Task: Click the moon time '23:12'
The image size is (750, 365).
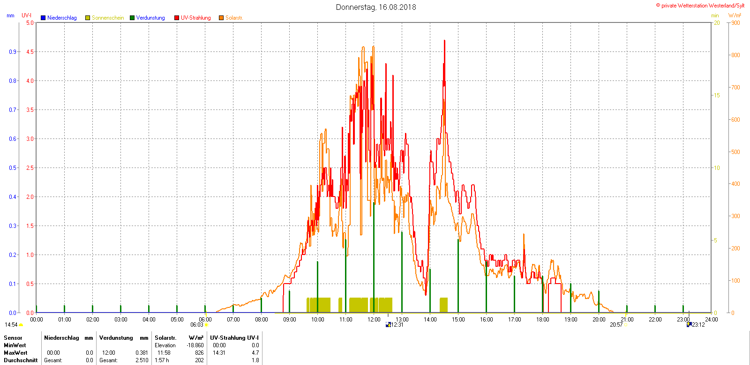Action: 698,325
